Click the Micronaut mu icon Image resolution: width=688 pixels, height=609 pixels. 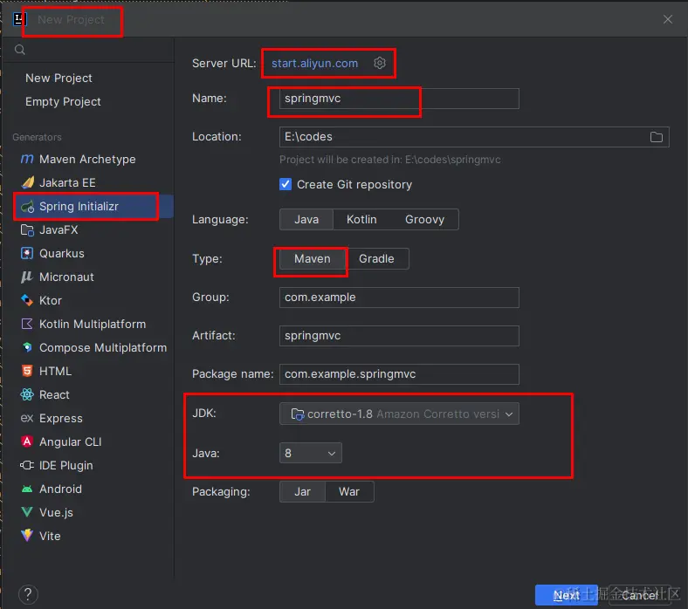pos(27,277)
